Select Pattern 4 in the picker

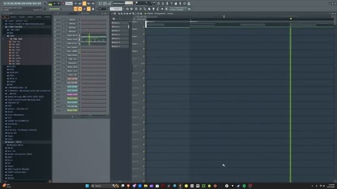tap(120, 35)
